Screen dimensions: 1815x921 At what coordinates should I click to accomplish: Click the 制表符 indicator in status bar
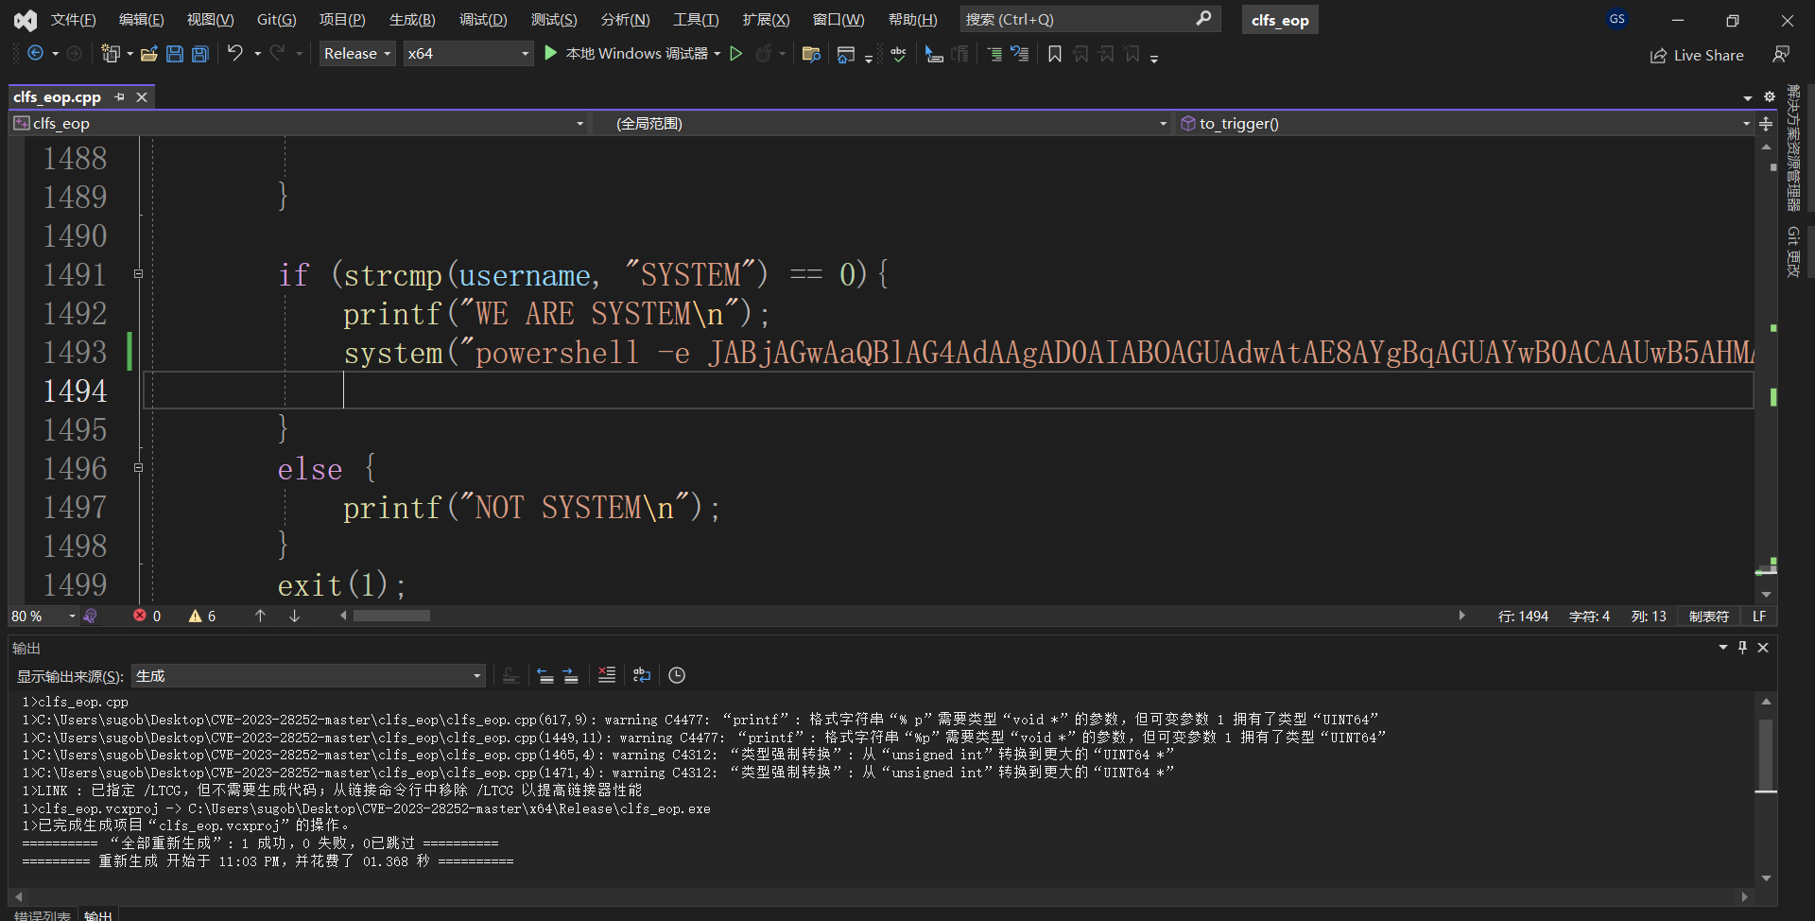point(1709,616)
